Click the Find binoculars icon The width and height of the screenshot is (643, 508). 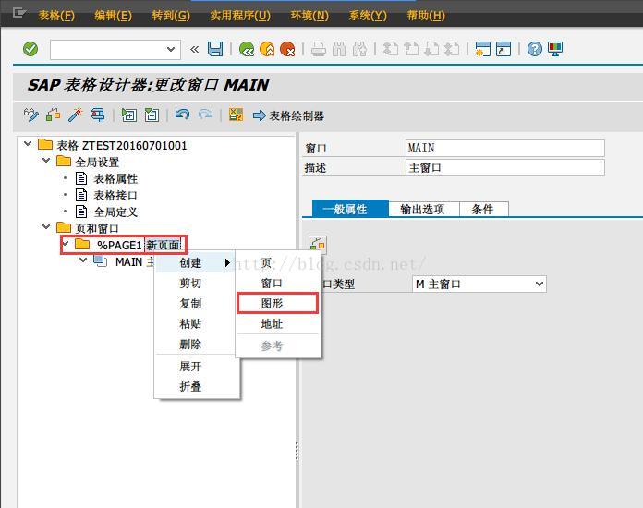pos(339,49)
